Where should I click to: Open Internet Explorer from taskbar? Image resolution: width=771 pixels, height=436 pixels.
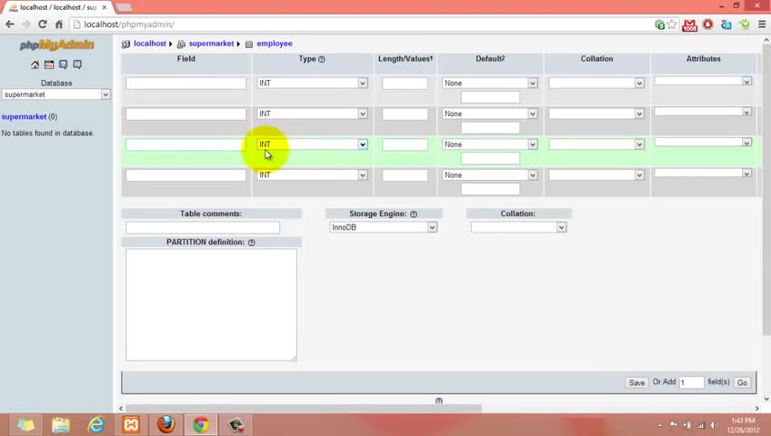click(x=95, y=425)
